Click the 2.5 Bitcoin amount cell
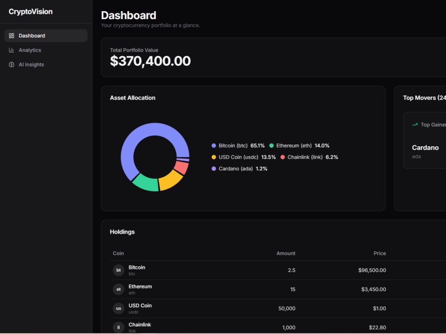Image resolution: width=446 pixels, height=334 pixels. coord(292,270)
